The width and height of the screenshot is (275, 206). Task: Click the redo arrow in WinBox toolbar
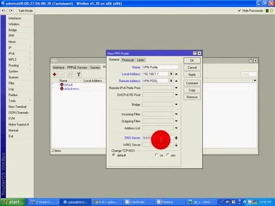(x=11, y=11)
